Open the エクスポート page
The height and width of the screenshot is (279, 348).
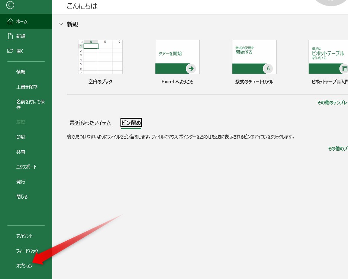coord(26,167)
